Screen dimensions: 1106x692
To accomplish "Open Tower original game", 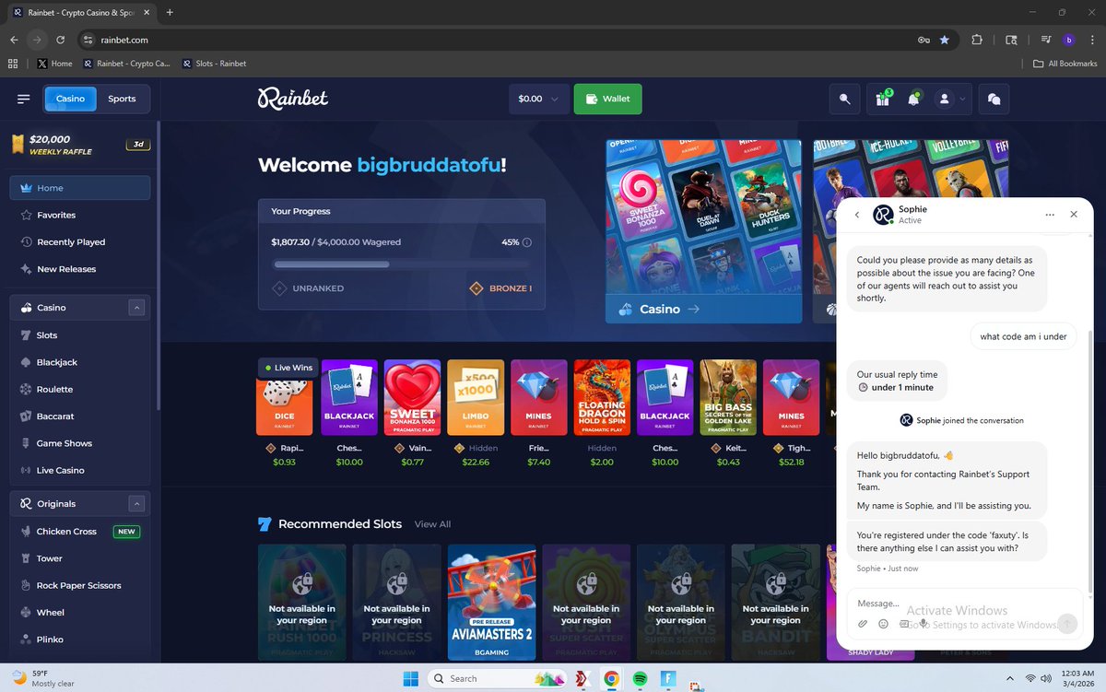I will pyautogui.click(x=80, y=558).
